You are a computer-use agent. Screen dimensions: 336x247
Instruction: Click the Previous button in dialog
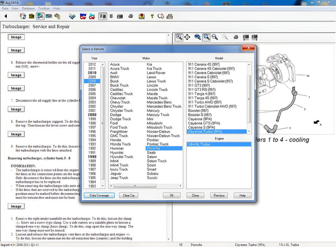click(x=219, y=195)
